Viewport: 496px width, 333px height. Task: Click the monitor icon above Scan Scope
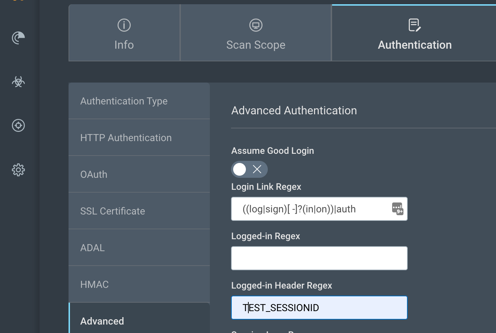[x=256, y=25]
